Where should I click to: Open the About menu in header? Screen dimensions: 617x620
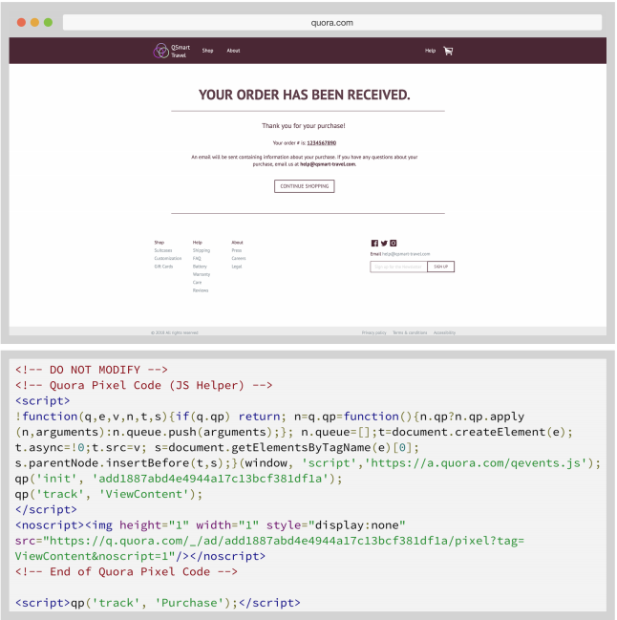(x=233, y=51)
